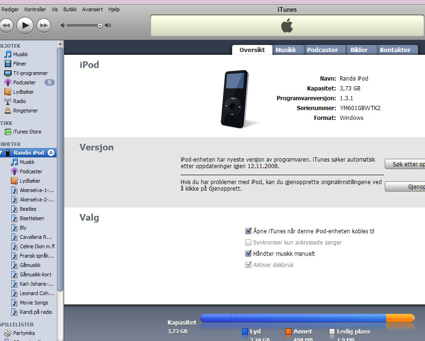Click the Cavalleria R... playlist icon

click(15, 237)
